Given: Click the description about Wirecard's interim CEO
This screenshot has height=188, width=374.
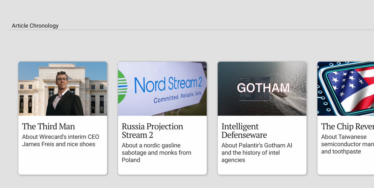Looking at the screenshot, I should click(x=60, y=140).
